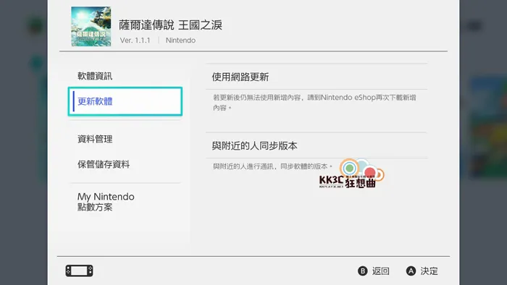The width and height of the screenshot is (507, 285).
Task: Click the Zelda game cover thumbnail
Action: tap(91, 27)
